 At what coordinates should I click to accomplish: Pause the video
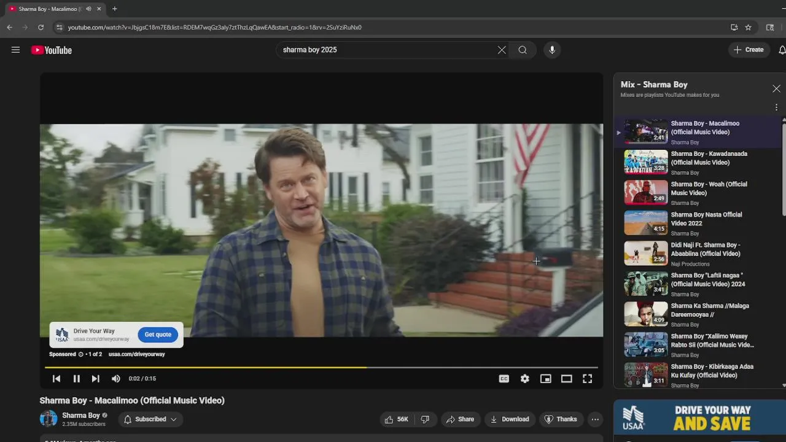(77, 379)
